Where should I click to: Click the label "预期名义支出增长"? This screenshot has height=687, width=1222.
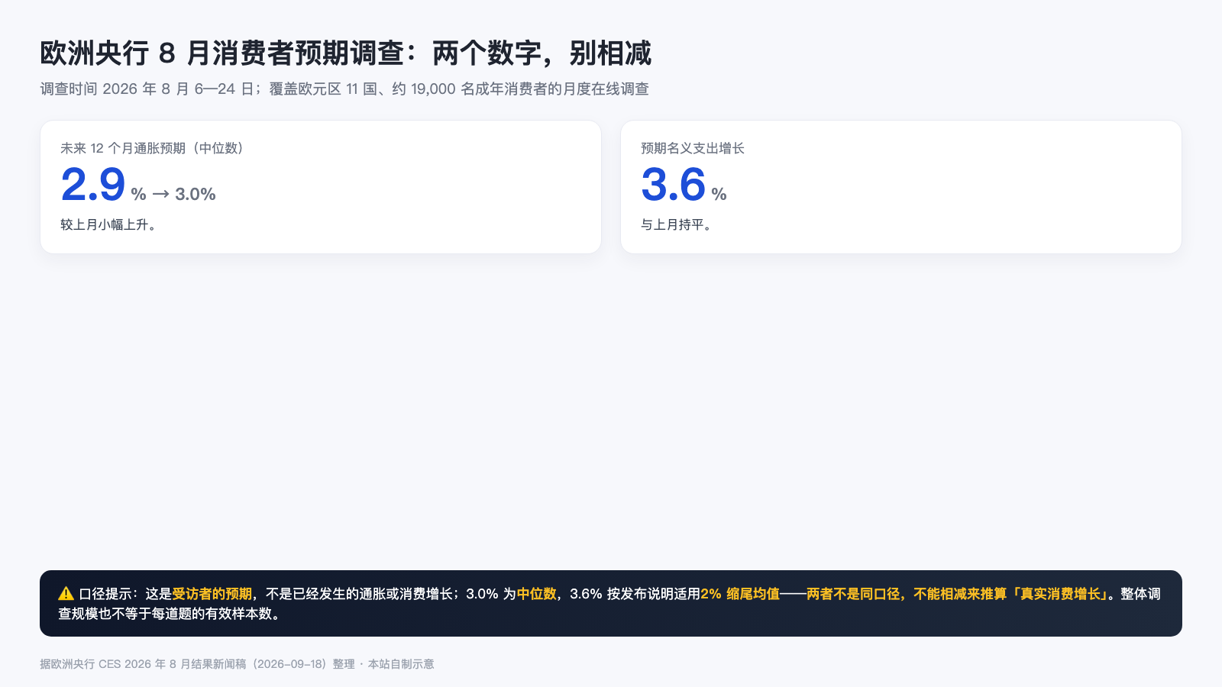point(693,148)
